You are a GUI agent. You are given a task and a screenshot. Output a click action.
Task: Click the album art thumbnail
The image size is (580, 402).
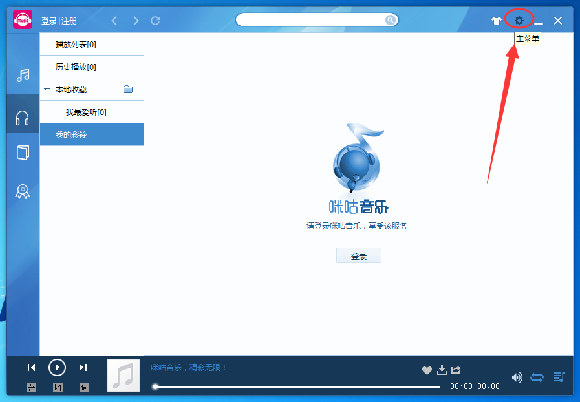tap(124, 376)
